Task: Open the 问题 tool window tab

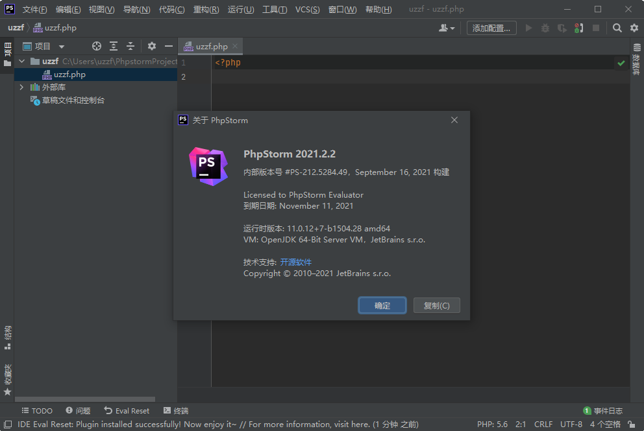Action: [78, 410]
